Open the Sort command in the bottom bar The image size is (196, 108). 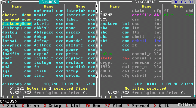click(x=9, y=106)
